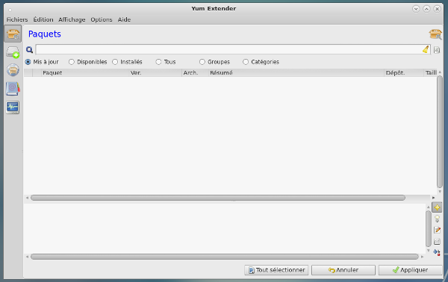The image size is (448, 282).
Task: Show changelog notepad pencil icon
Action: coord(437,230)
